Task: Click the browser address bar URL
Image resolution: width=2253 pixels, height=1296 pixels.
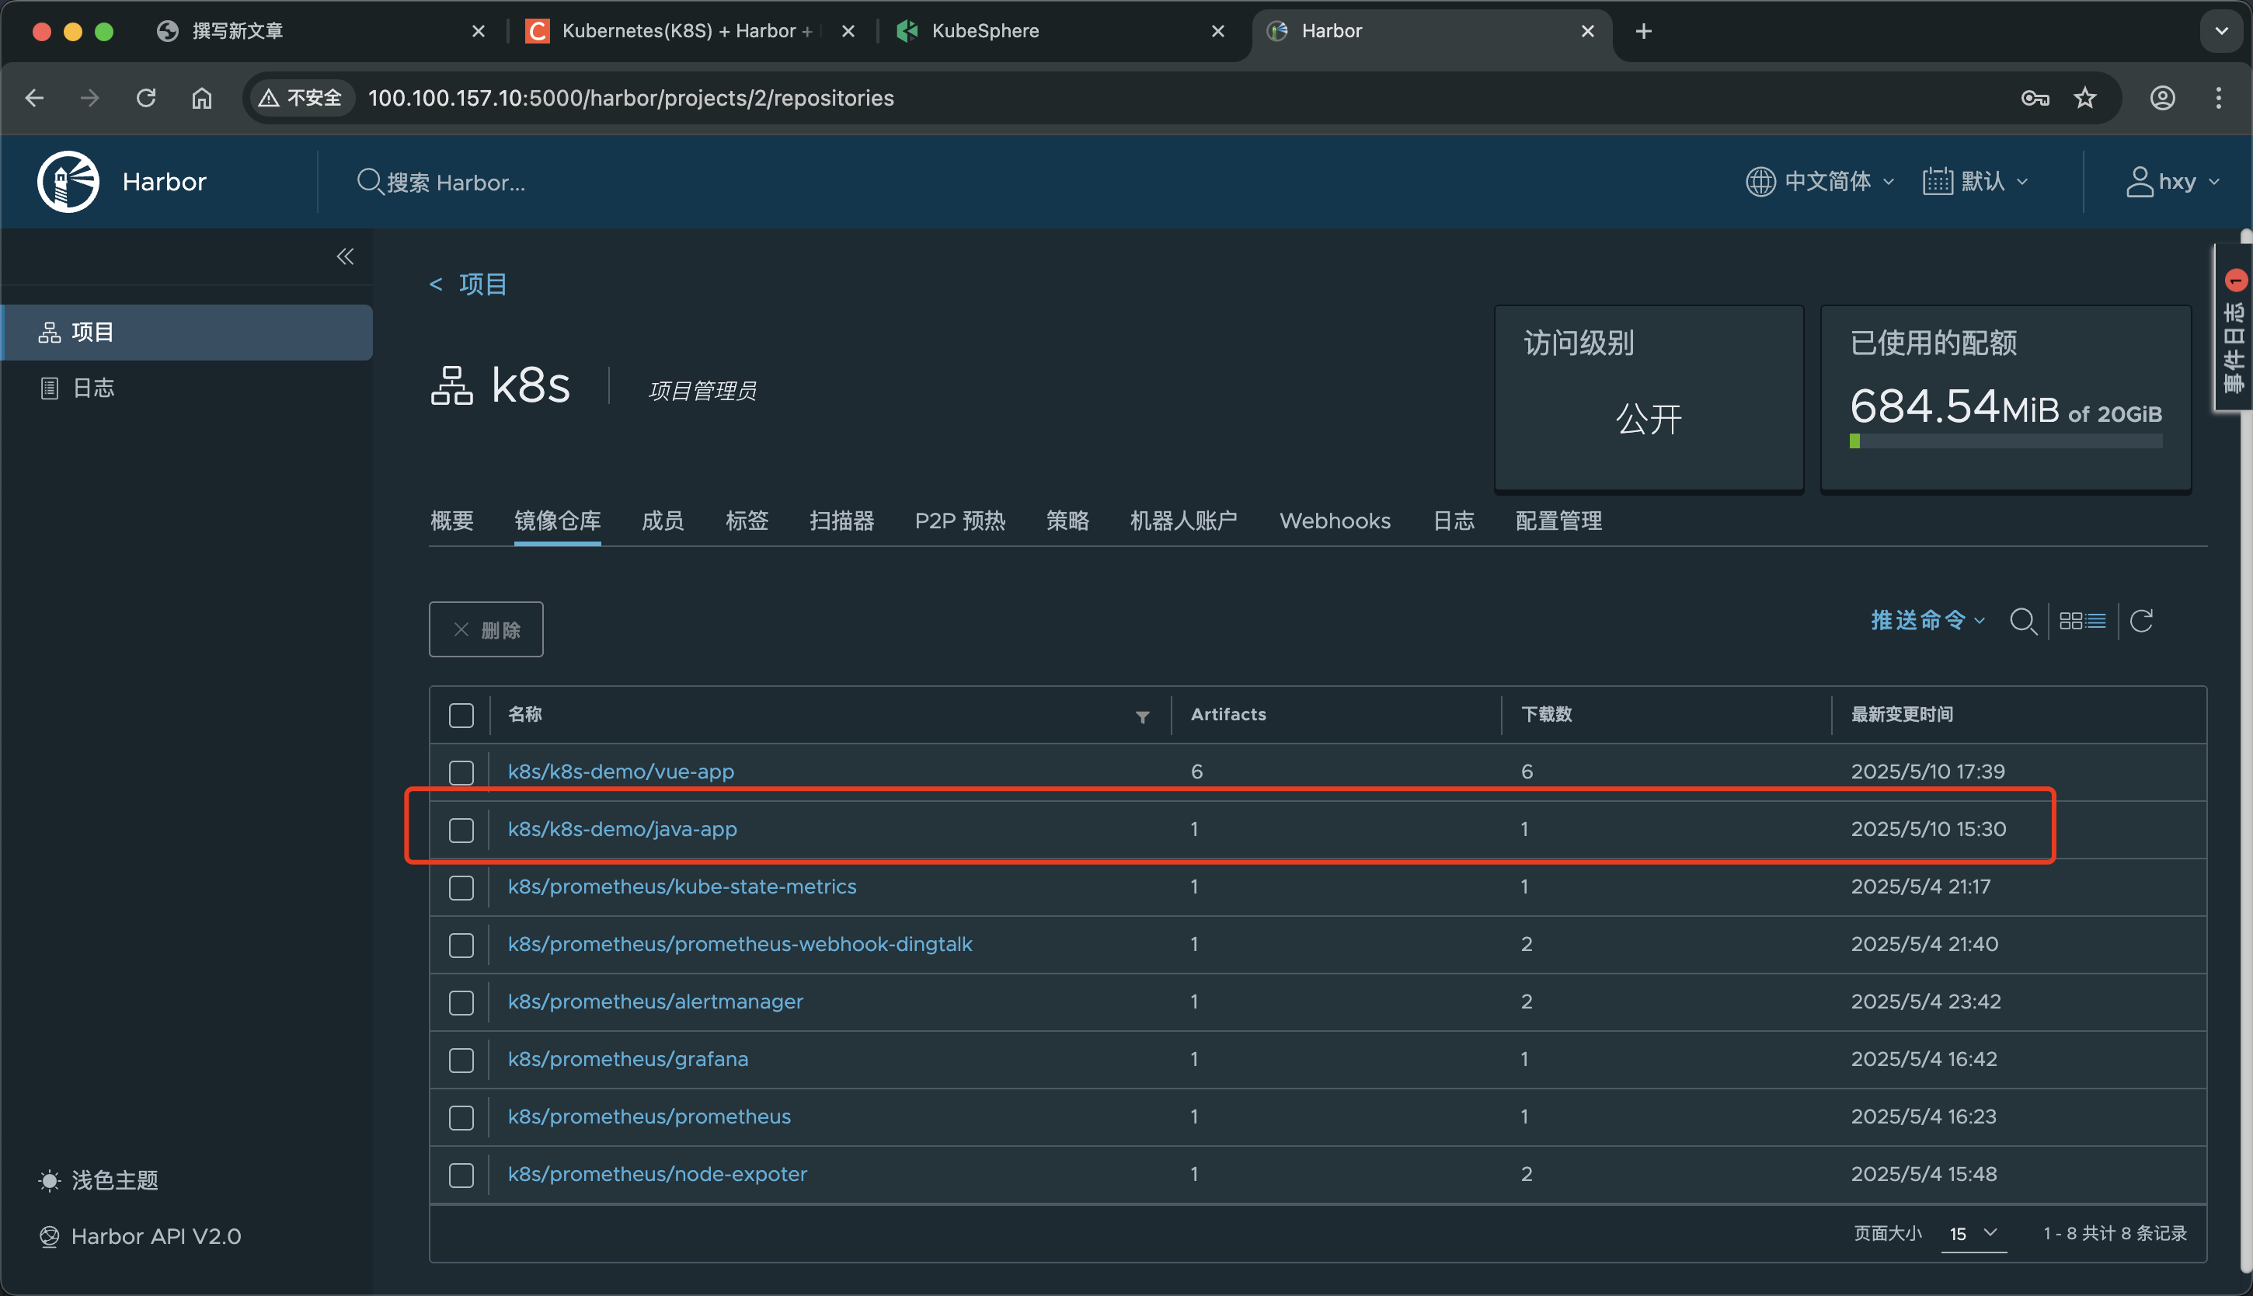Action: pos(631,98)
